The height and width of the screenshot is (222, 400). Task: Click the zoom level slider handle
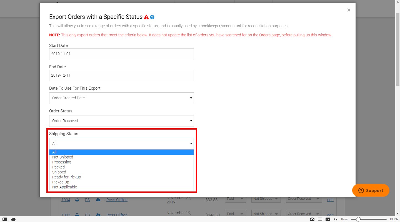click(358, 219)
